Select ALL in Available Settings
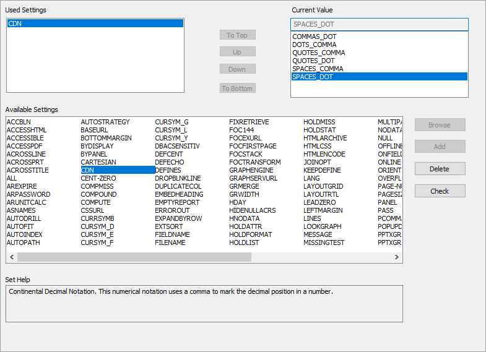The height and width of the screenshot is (352, 486). [x=12, y=178]
